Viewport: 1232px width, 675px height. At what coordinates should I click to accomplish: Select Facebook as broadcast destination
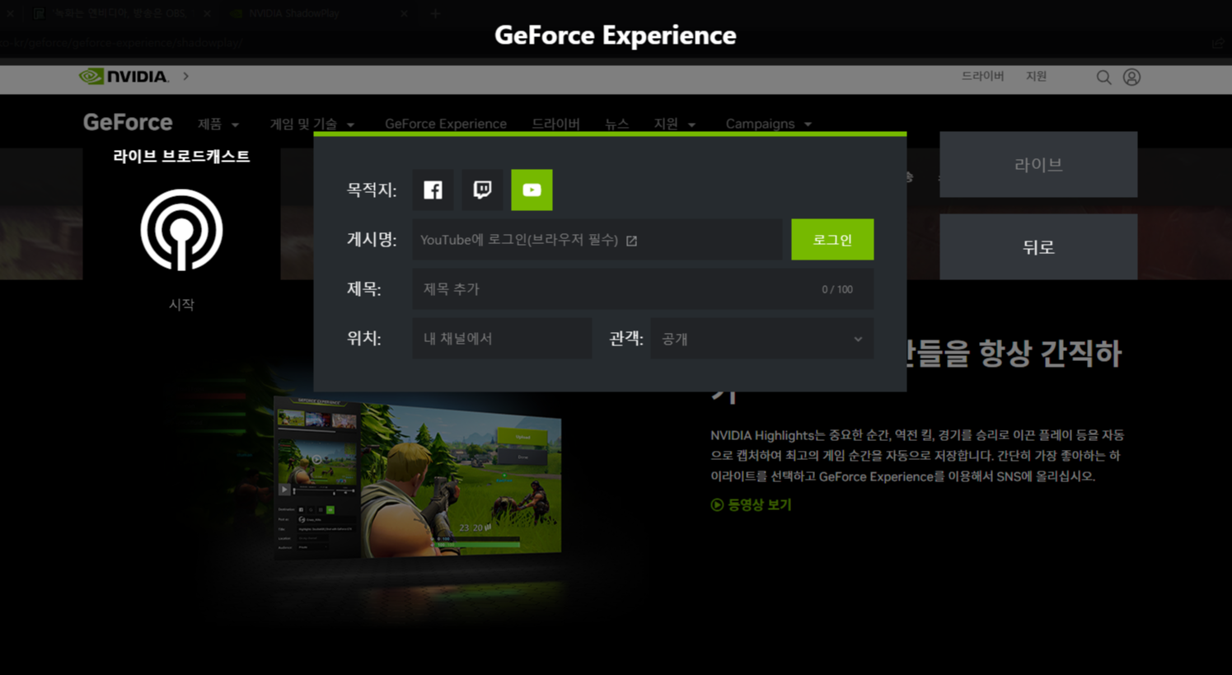click(x=433, y=190)
